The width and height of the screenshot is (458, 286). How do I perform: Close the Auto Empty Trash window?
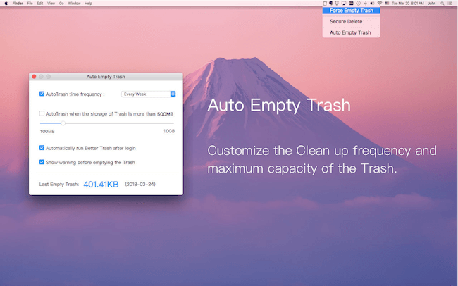pyautogui.click(x=34, y=77)
